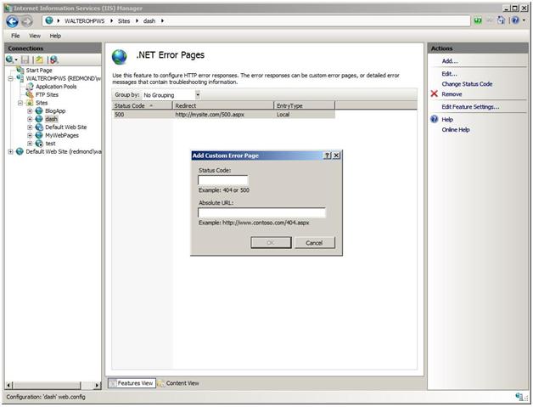
Task: Click the Delete Connection icon in Connections toolbar
Action: pyautogui.click(x=54, y=59)
